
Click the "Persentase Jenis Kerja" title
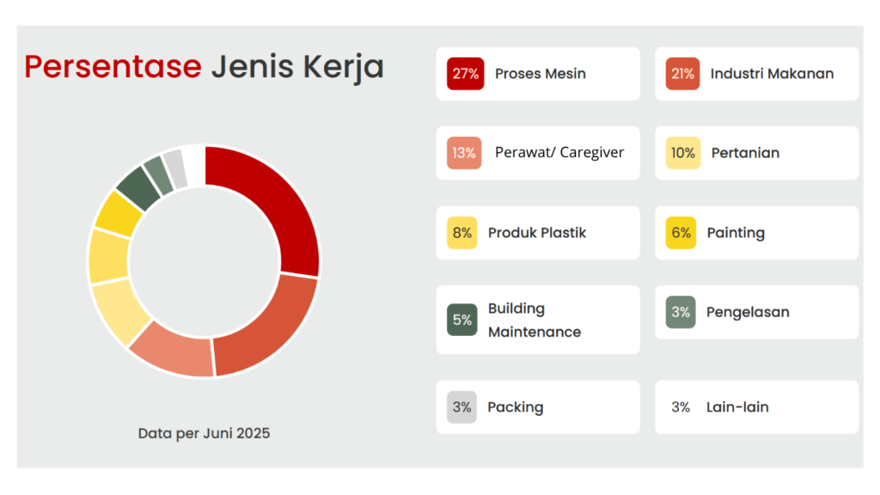click(204, 66)
